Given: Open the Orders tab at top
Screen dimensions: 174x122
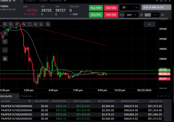Looking at the screenshot, I should coord(43,1).
